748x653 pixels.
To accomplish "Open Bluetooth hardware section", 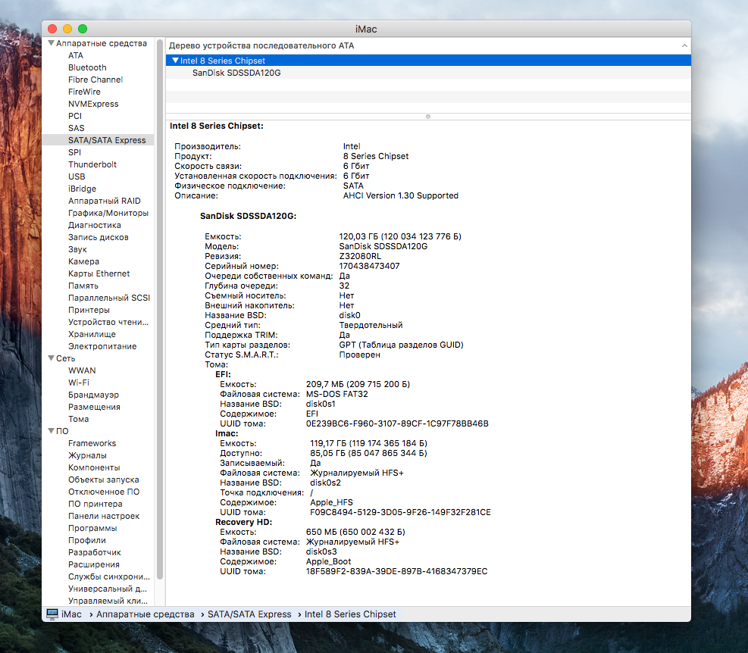I will [87, 67].
